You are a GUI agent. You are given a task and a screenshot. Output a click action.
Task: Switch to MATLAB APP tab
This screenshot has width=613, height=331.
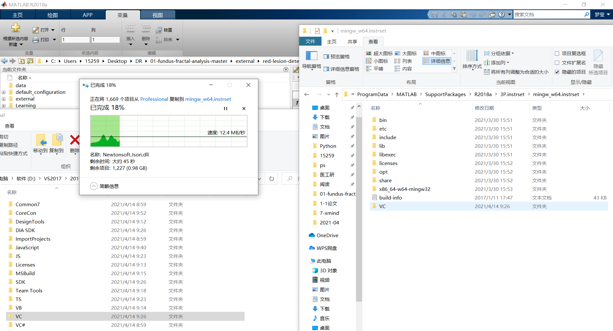87,15
